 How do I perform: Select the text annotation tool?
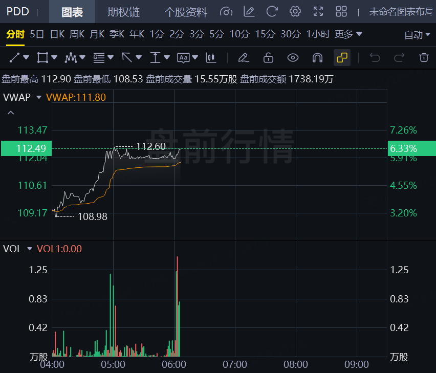pos(183,58)
